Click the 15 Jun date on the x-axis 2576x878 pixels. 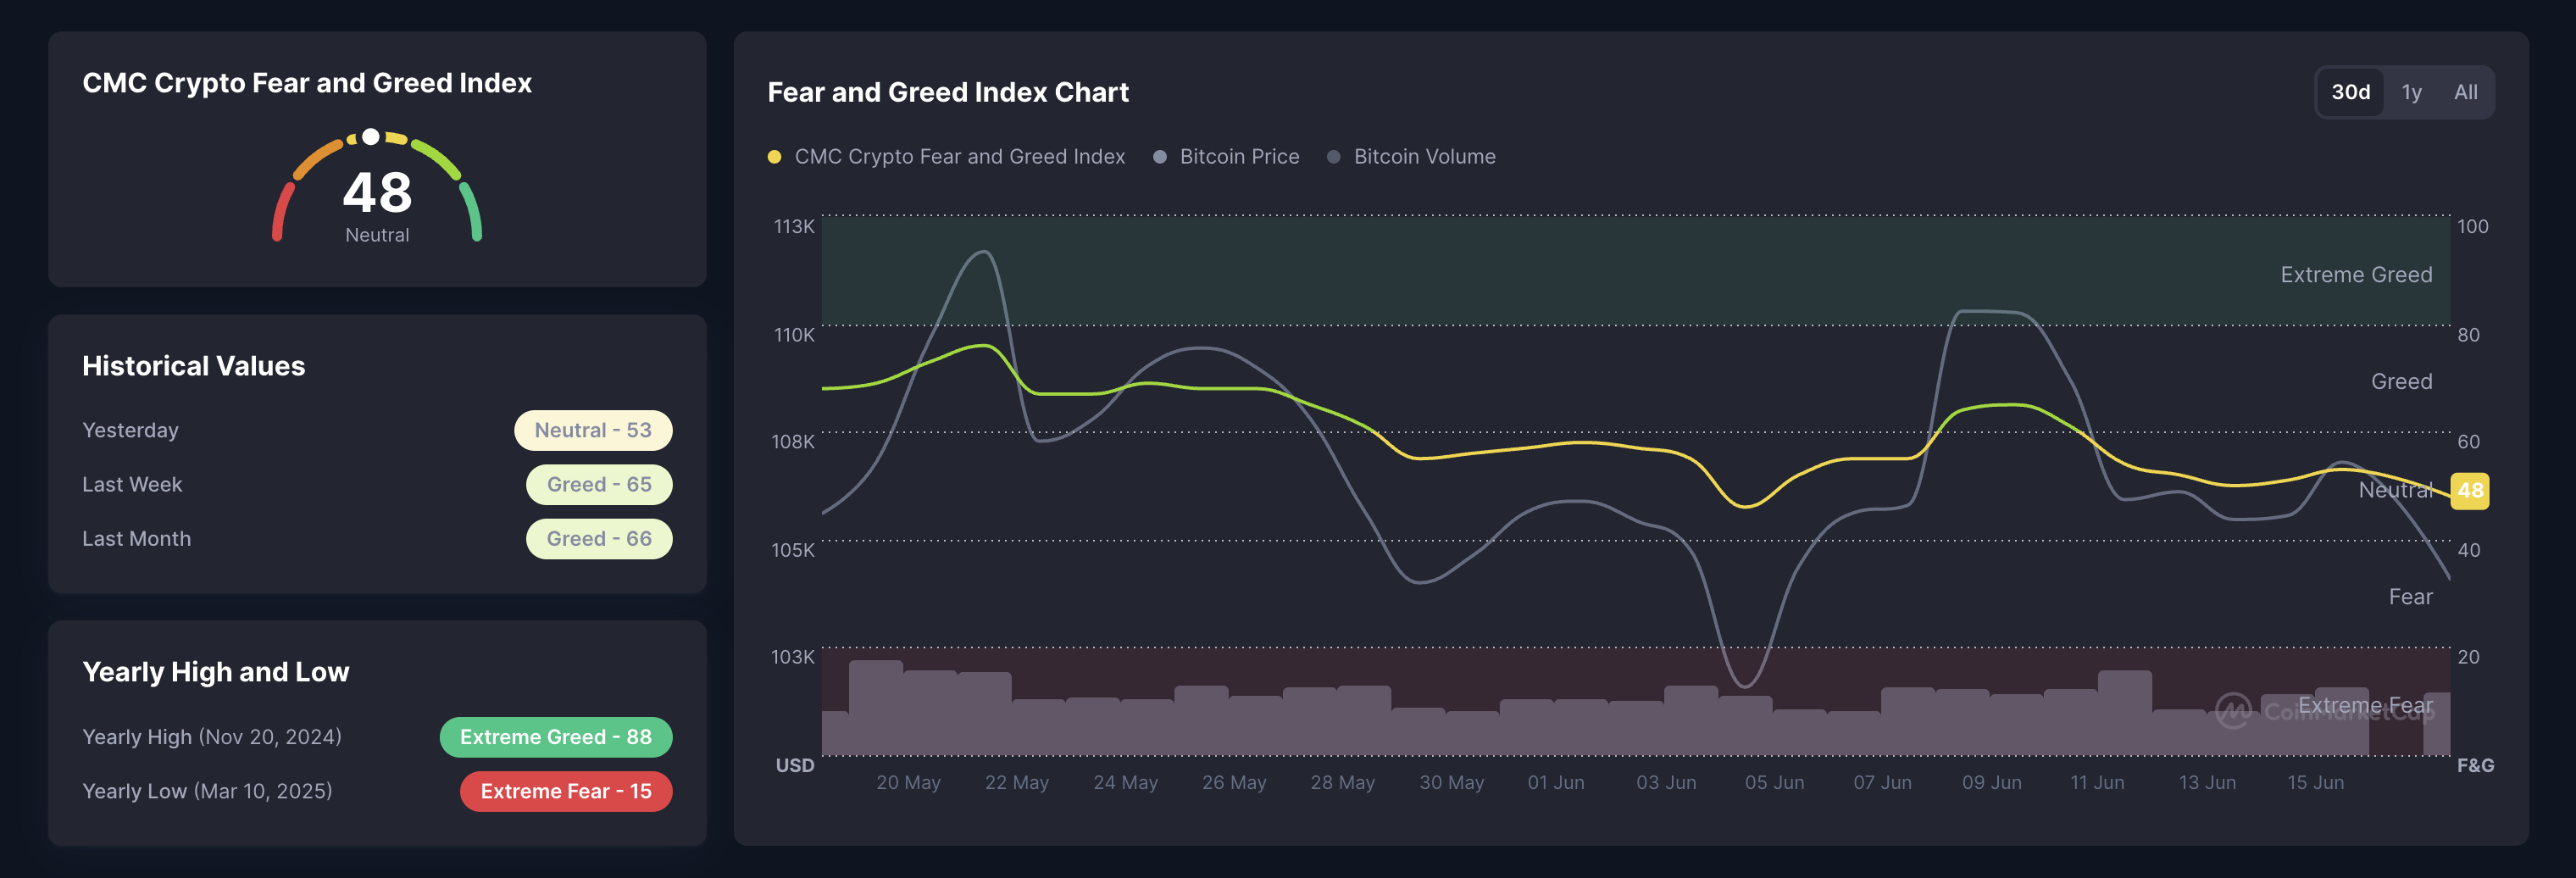(2316, 782)
